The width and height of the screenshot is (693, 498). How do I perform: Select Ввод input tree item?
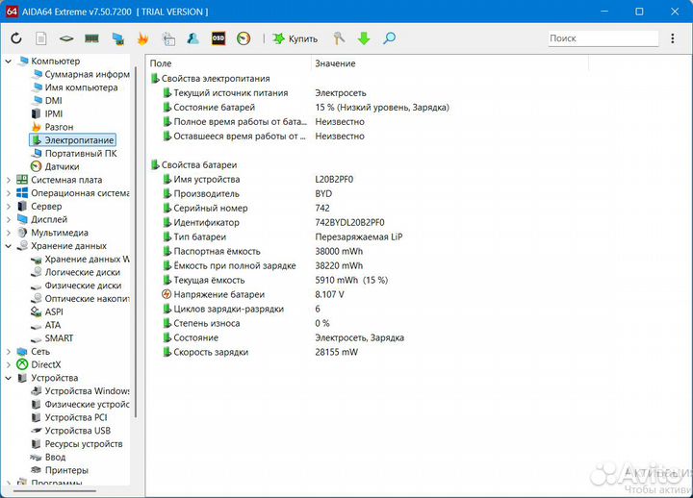point(49,458)
